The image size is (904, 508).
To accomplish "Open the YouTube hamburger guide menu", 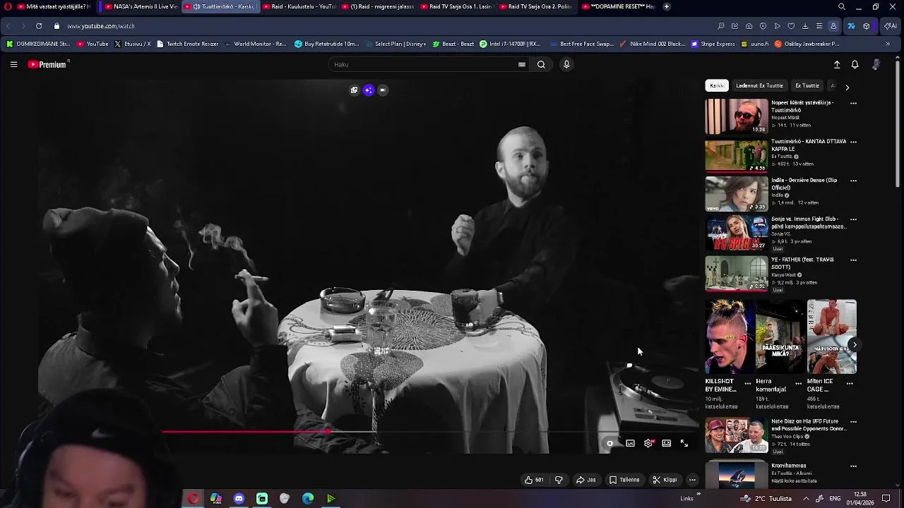I will [x=13, y=64].
